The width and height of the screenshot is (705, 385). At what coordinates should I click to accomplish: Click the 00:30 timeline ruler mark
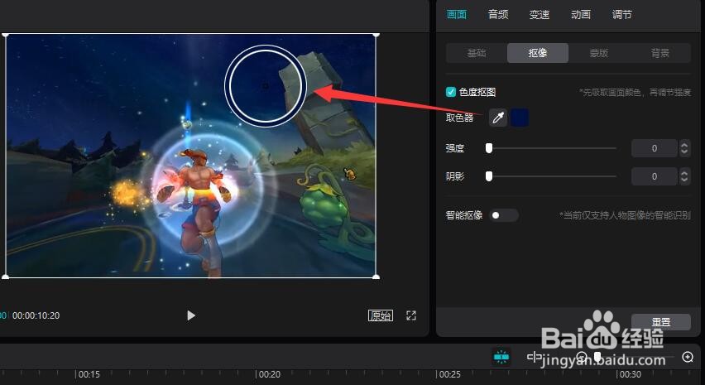click(x=630, y=374)
